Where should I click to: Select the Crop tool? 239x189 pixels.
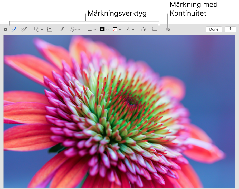point(154,29)
